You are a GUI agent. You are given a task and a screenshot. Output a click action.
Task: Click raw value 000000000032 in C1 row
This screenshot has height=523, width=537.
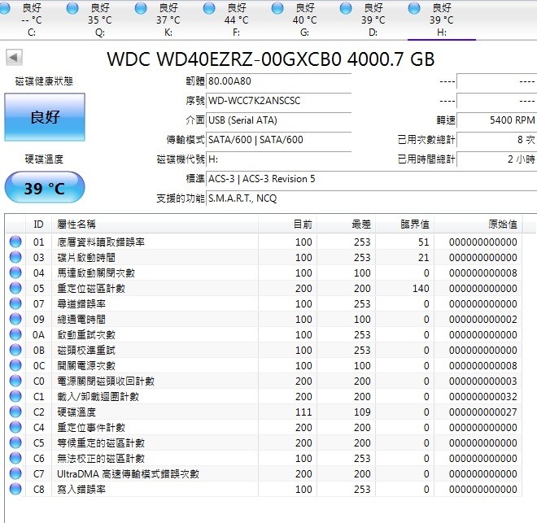pyautogui.click(x=482, y=397)
